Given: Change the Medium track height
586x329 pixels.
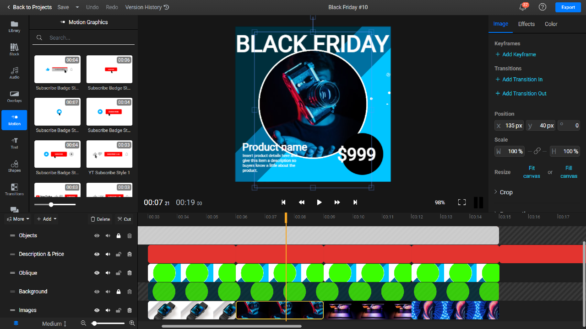Looking at the screenshot, I should pyautogui.click(x=54, y=324).
